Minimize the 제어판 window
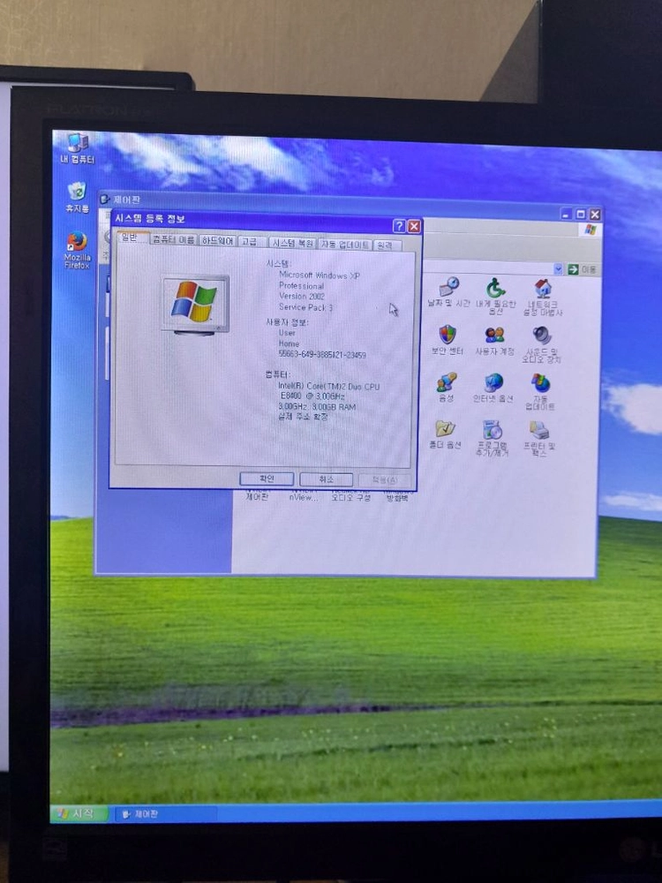Image resolution: width=662 pixels, height=883 pixels. tap(567, 214)
